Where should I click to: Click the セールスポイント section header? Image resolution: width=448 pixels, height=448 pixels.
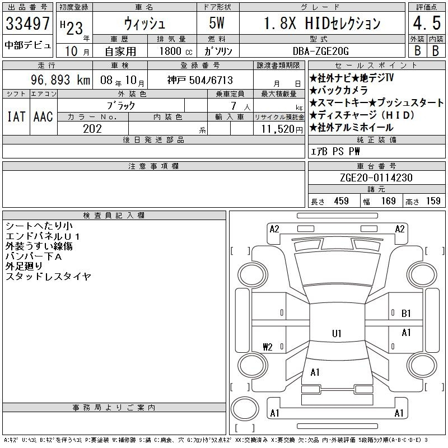tap(376, 65)
